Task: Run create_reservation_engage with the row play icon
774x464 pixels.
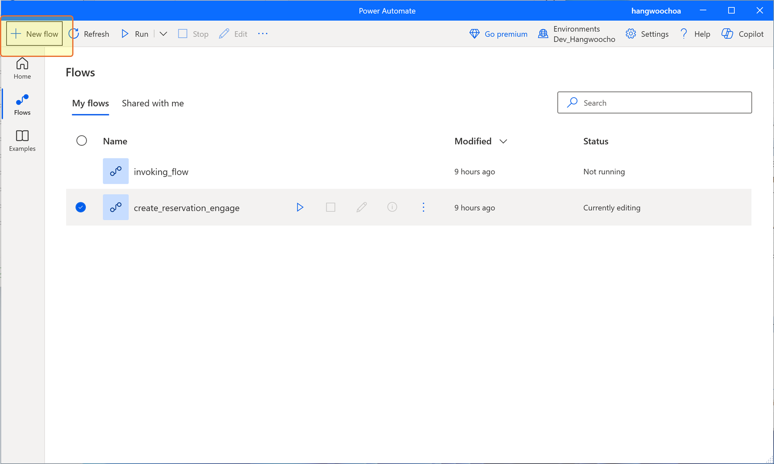Action: coord(300,207)
